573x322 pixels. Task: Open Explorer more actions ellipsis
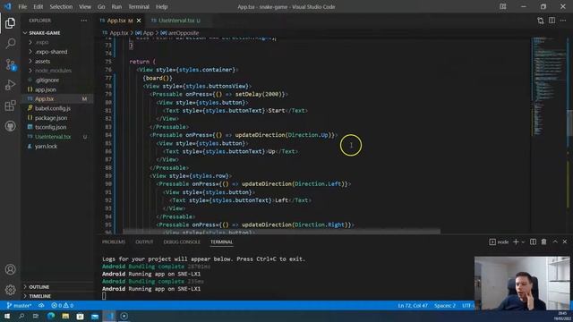tap(84, 21)
